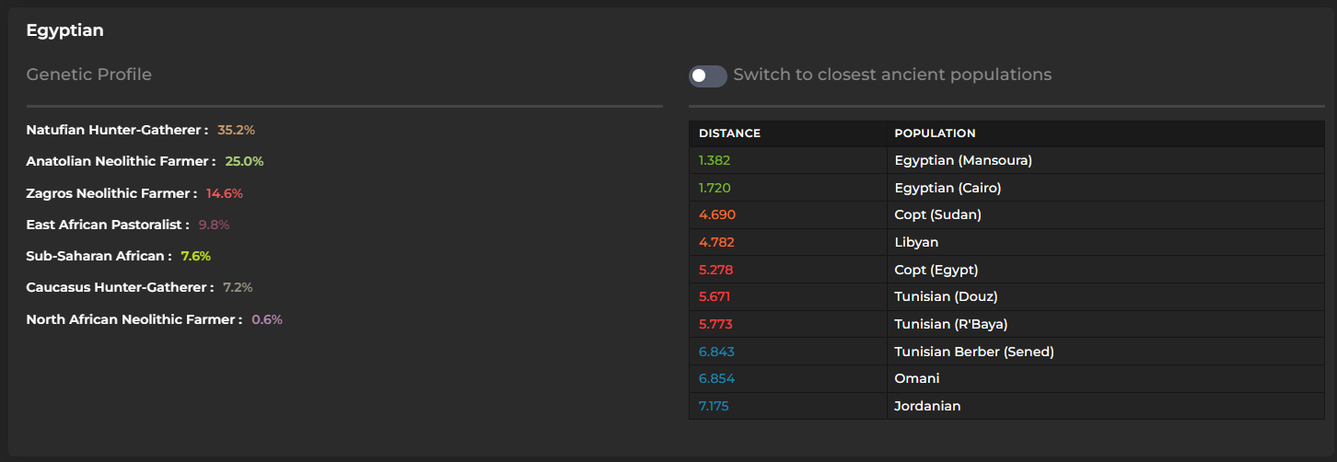Select the Egyptian (Cairo) population row

(x=948, y=188)
